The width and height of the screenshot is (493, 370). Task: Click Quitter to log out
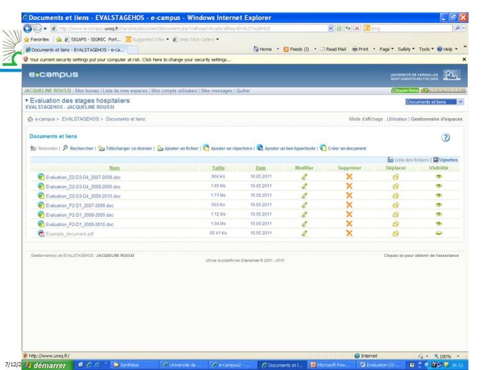pos(243,91)
